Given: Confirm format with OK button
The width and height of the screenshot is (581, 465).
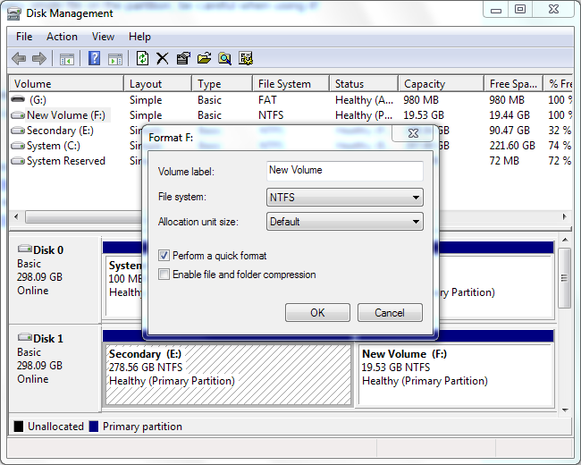Looking at the screenshot, I should coord(317,313).
